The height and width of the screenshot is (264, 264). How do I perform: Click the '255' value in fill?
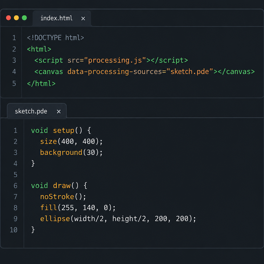[x=68, y=208]
